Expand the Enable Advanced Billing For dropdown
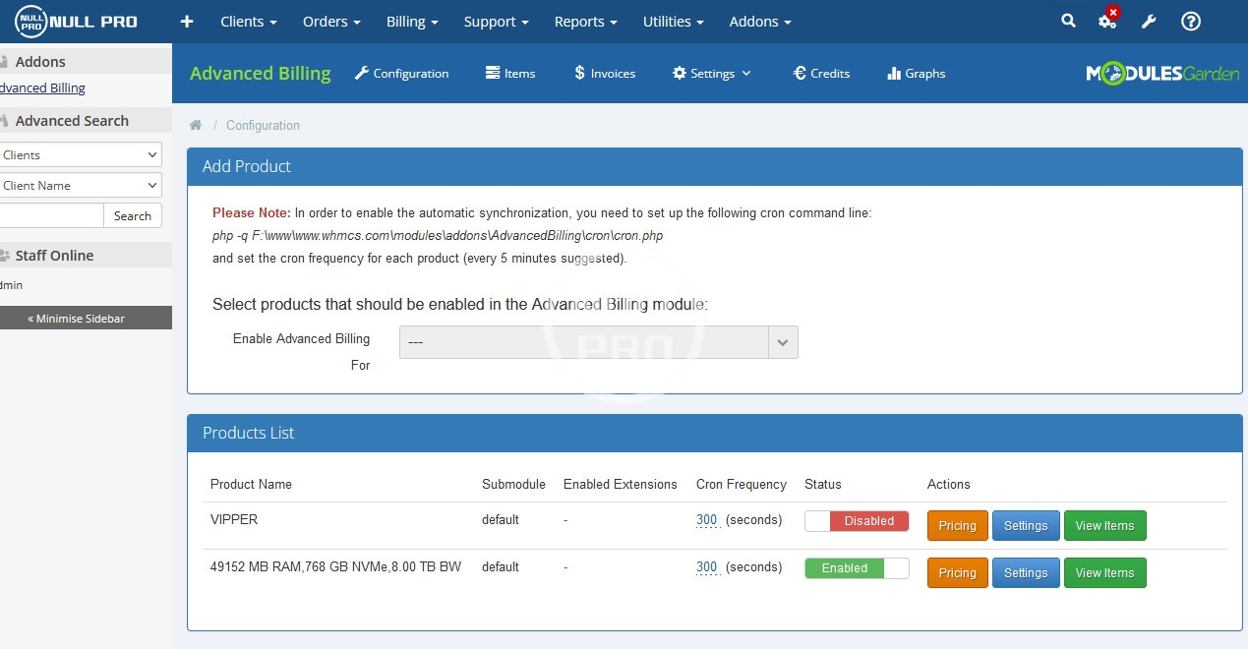This screenshot has width=1248, height=649. tap(598, 342)
